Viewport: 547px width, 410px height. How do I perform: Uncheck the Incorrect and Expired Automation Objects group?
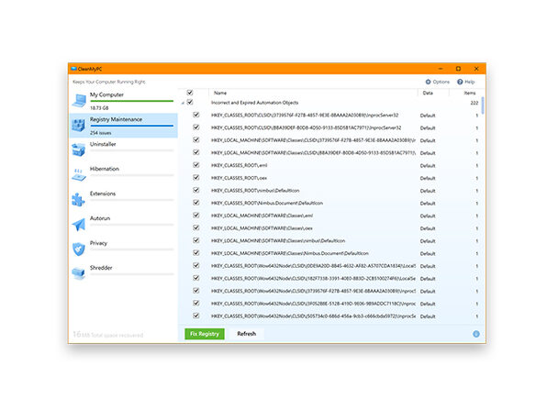point(190,102)
